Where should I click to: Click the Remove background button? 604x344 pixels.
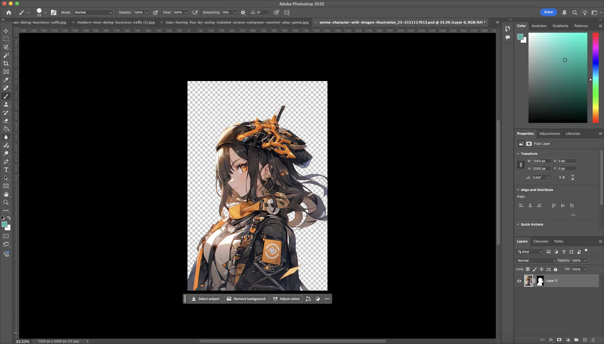(246, 299)
